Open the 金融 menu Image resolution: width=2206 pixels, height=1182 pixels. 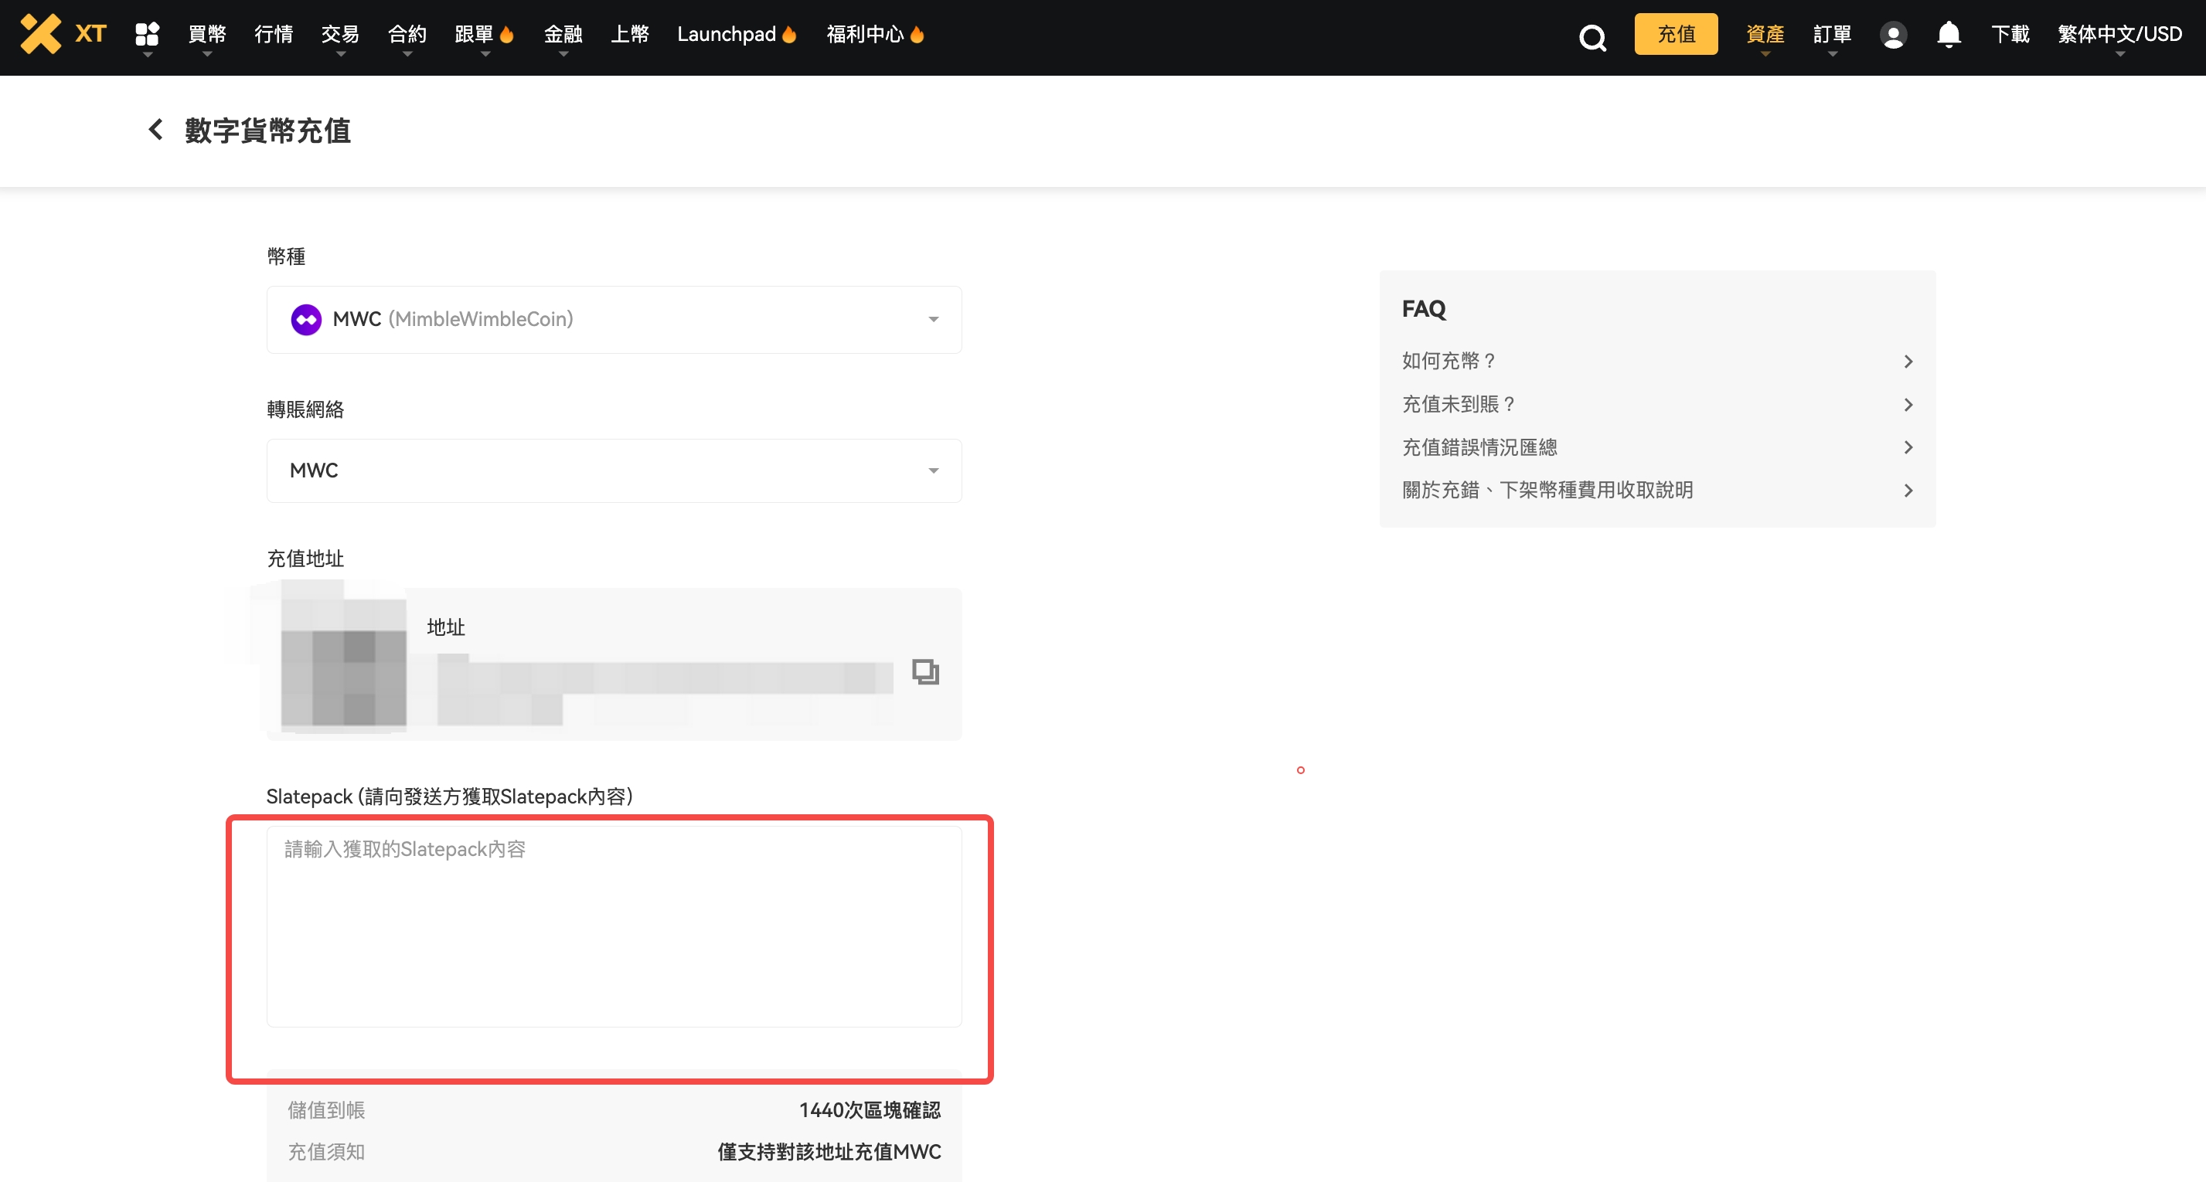[x=563, y=34]
